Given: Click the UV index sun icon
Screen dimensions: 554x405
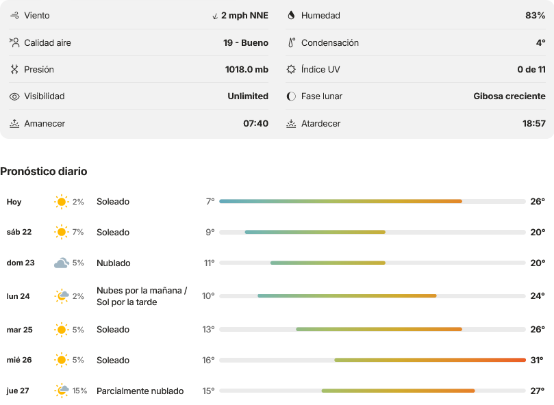Looking at the screenshot, I should coord(291,69).
